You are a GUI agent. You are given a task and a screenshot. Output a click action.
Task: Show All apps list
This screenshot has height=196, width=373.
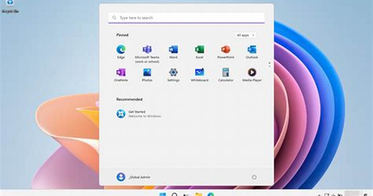[245, 35]
